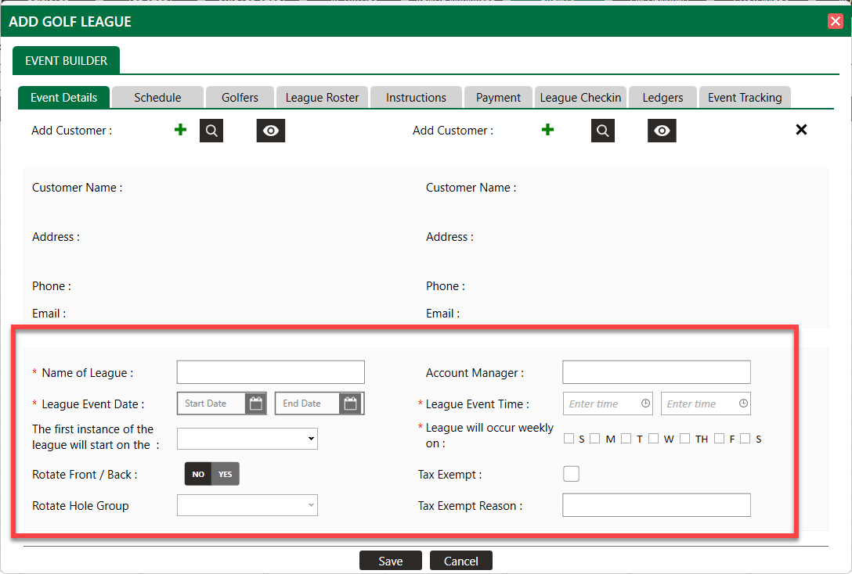Open the first instance start dropdown

point(247,439)
